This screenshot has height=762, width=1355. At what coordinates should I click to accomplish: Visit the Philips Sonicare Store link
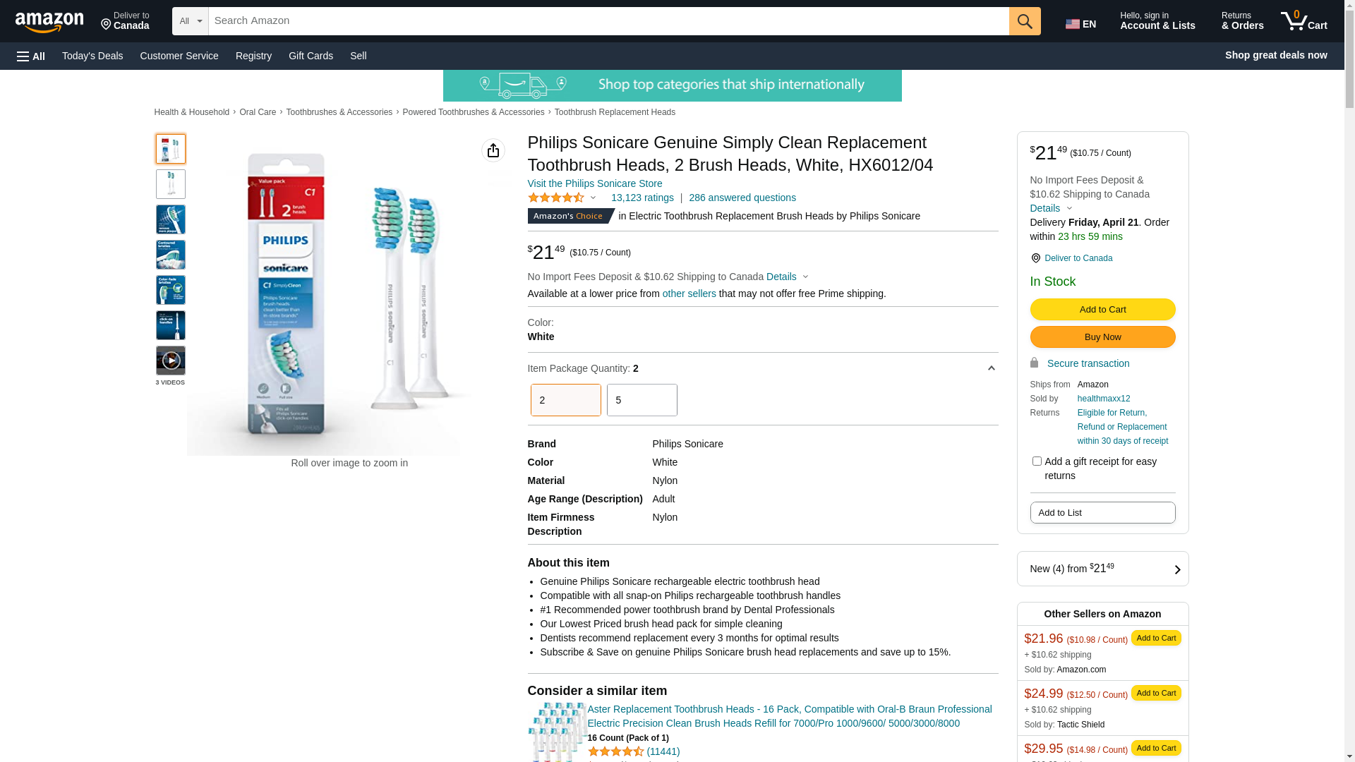[594, 183]
